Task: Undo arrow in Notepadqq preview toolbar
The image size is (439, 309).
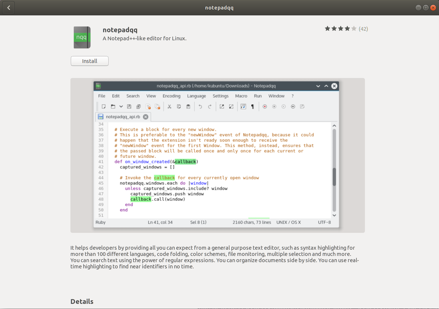Action: pos(200,107)
